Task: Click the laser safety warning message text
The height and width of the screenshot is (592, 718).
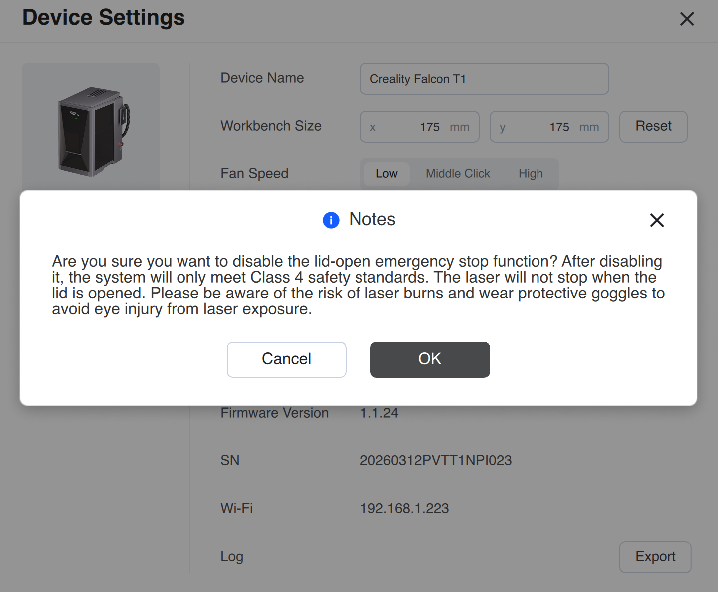Action: (359, 285)
